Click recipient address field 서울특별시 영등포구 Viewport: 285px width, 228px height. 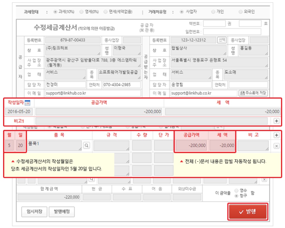[x=219, y=62]
